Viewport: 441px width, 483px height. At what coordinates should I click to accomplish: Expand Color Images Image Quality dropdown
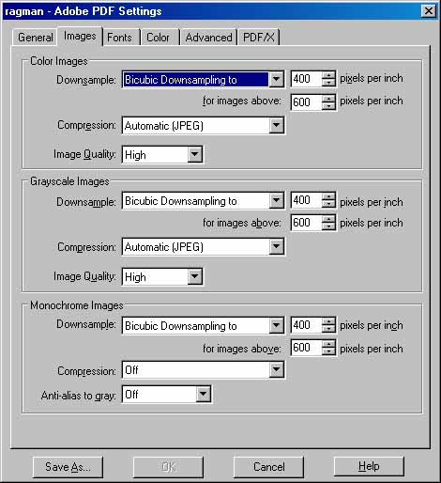coord(194,154)
